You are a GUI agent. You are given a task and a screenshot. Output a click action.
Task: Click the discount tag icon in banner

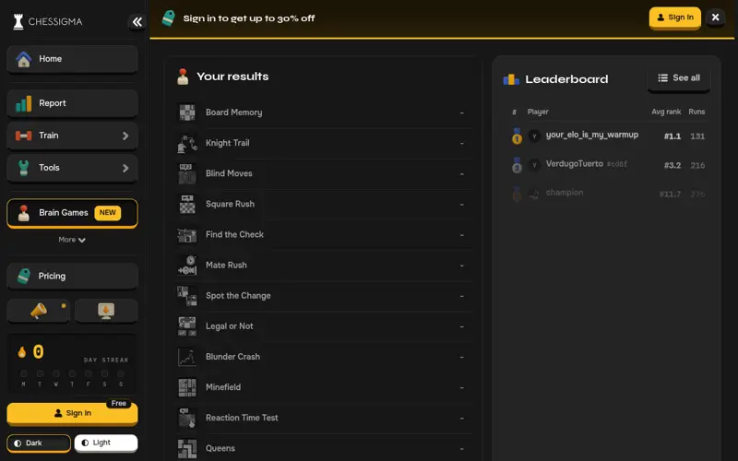point(168,18)
